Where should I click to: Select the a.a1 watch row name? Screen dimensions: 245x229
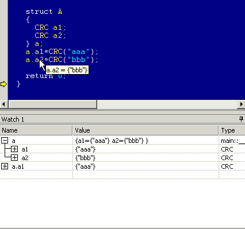tap(18, 166)
